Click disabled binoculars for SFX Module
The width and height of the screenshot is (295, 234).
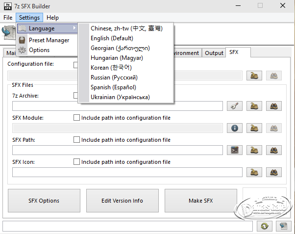(274, 128)
